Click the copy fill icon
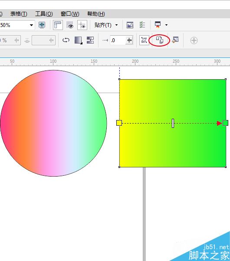Screen dimensions: 230x261 point(160,40)
